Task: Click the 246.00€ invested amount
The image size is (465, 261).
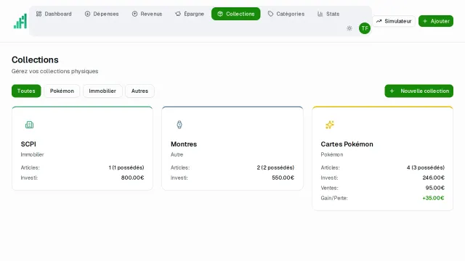Action: [x=433, y=178]
